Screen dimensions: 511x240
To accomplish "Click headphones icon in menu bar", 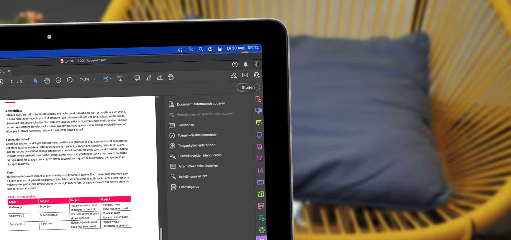I will [x=180, y=50].
